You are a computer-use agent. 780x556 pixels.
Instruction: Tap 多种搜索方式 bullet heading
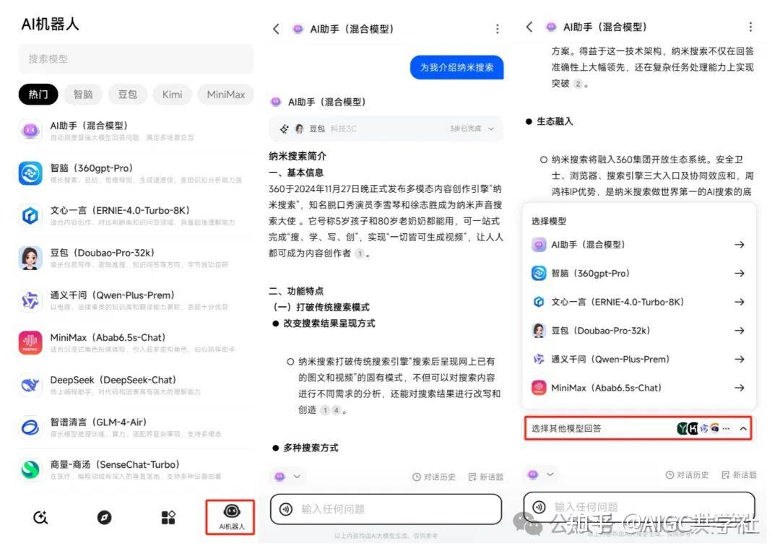coord(311,448)
